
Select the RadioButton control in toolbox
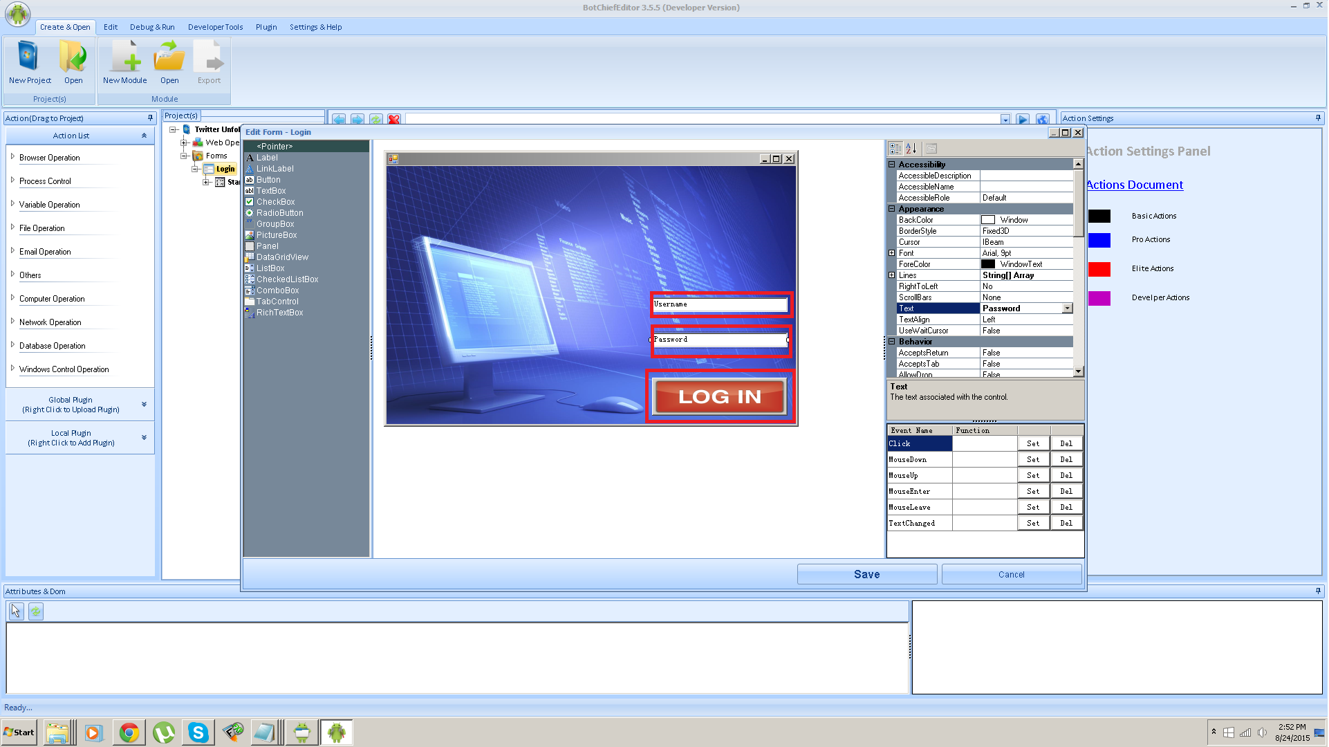point(279,213)
